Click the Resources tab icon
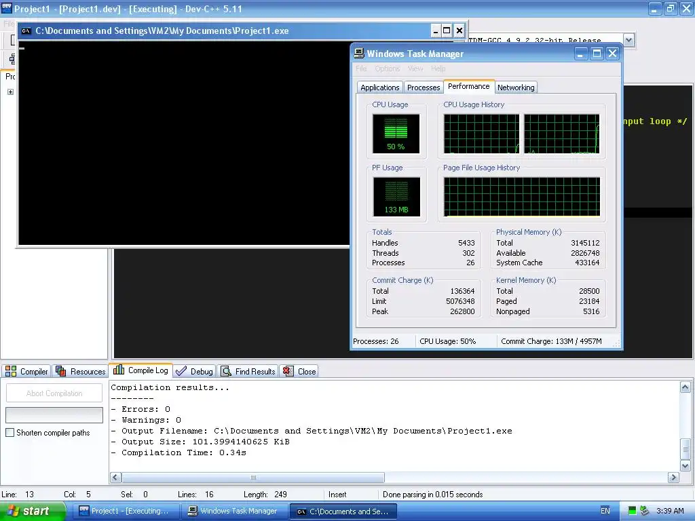Image resolution: width=695 pixels, height=521 pixels. (61, 371)
